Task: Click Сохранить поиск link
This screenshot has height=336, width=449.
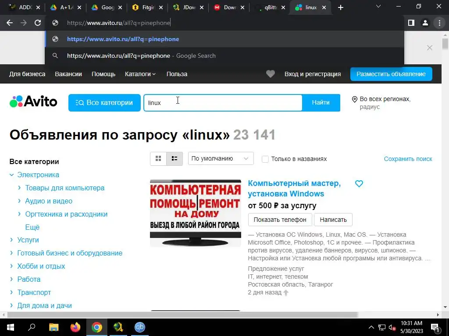Action: click(408, 159)
